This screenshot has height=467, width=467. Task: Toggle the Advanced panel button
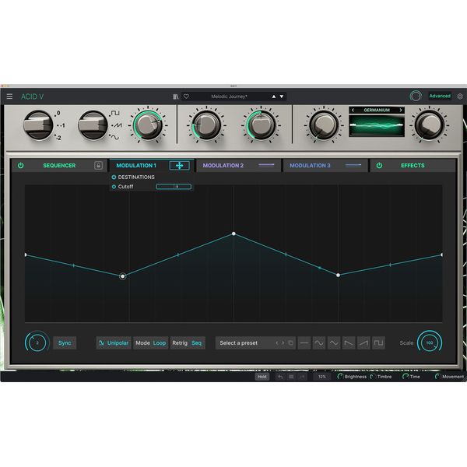(440, 96)
